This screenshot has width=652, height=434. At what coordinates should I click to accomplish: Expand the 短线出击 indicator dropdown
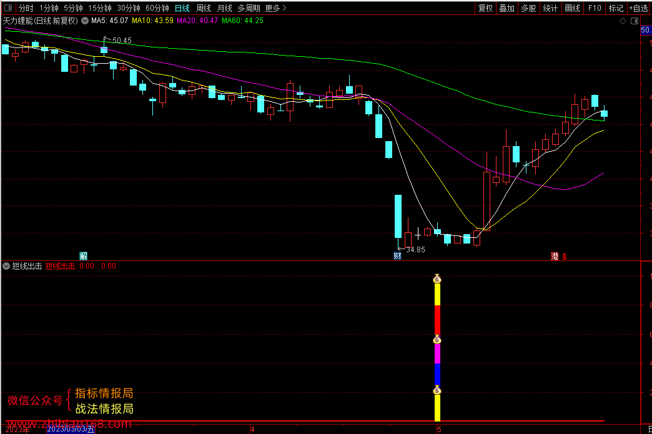point(6,266)
